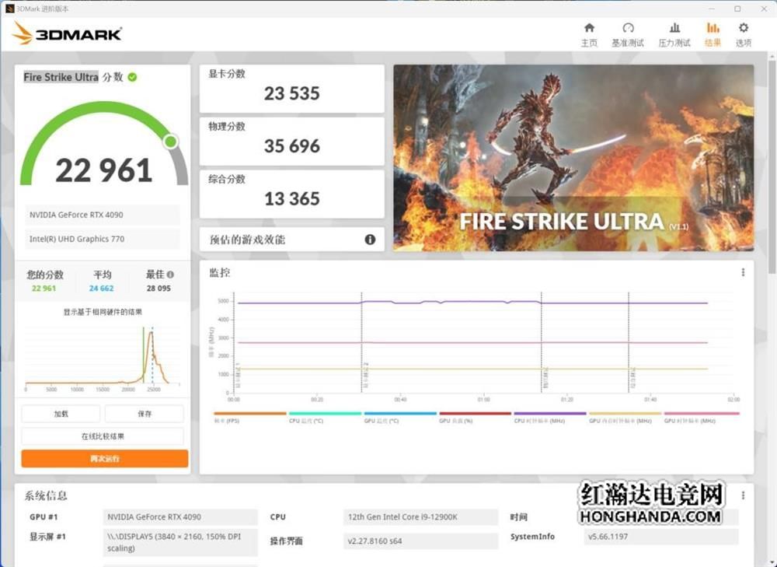This screenshot has height=567, width=777.
Task: Click the 3DMark app icon in the title bar
Action: (9, 9)
